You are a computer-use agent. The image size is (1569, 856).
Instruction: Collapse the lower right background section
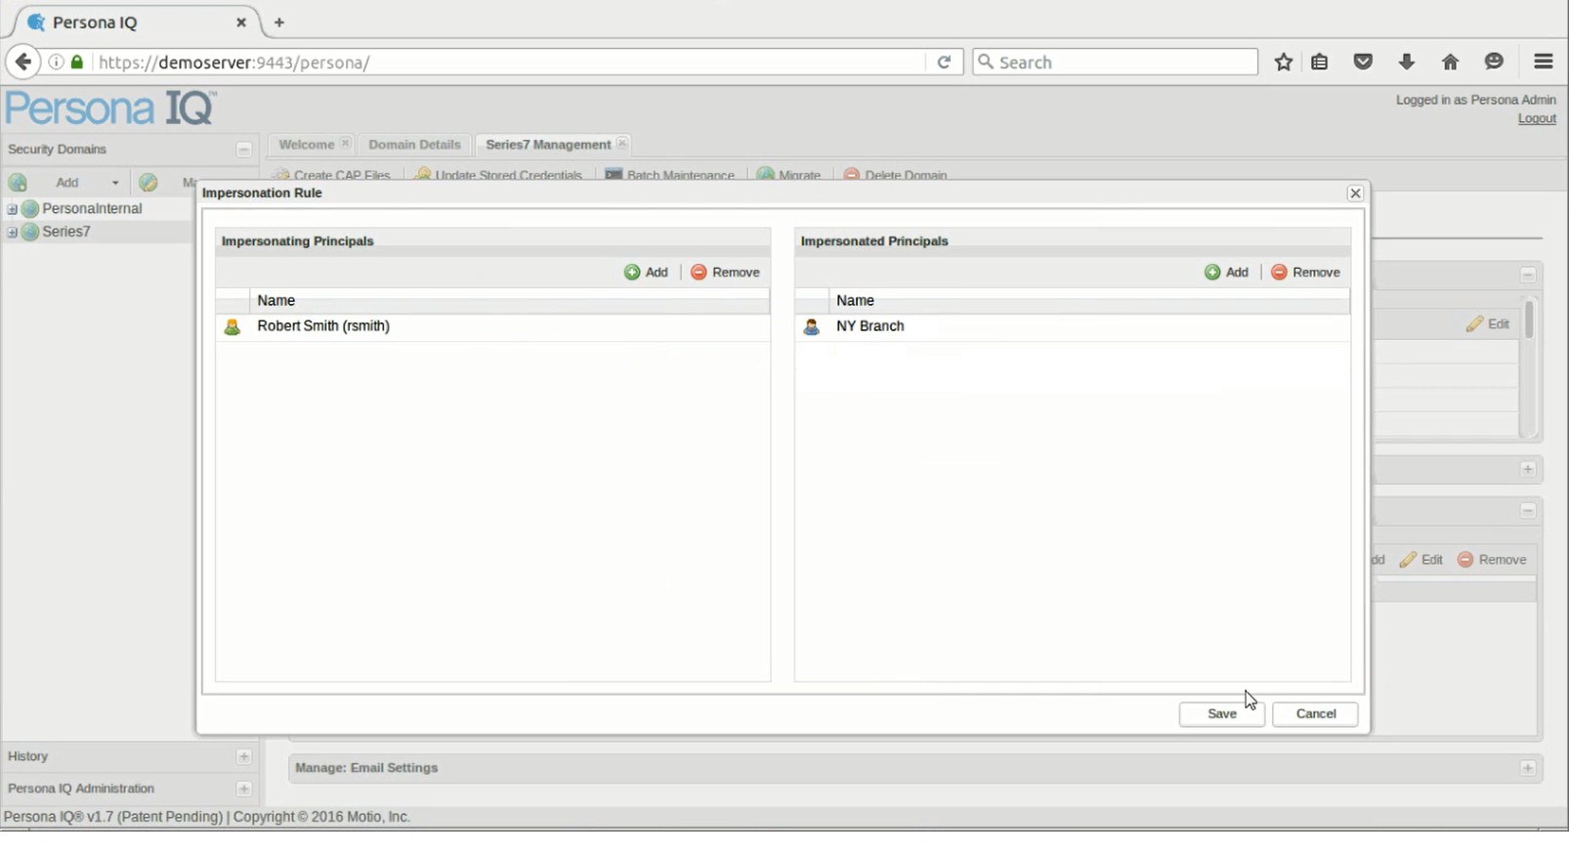(1528, 511)
